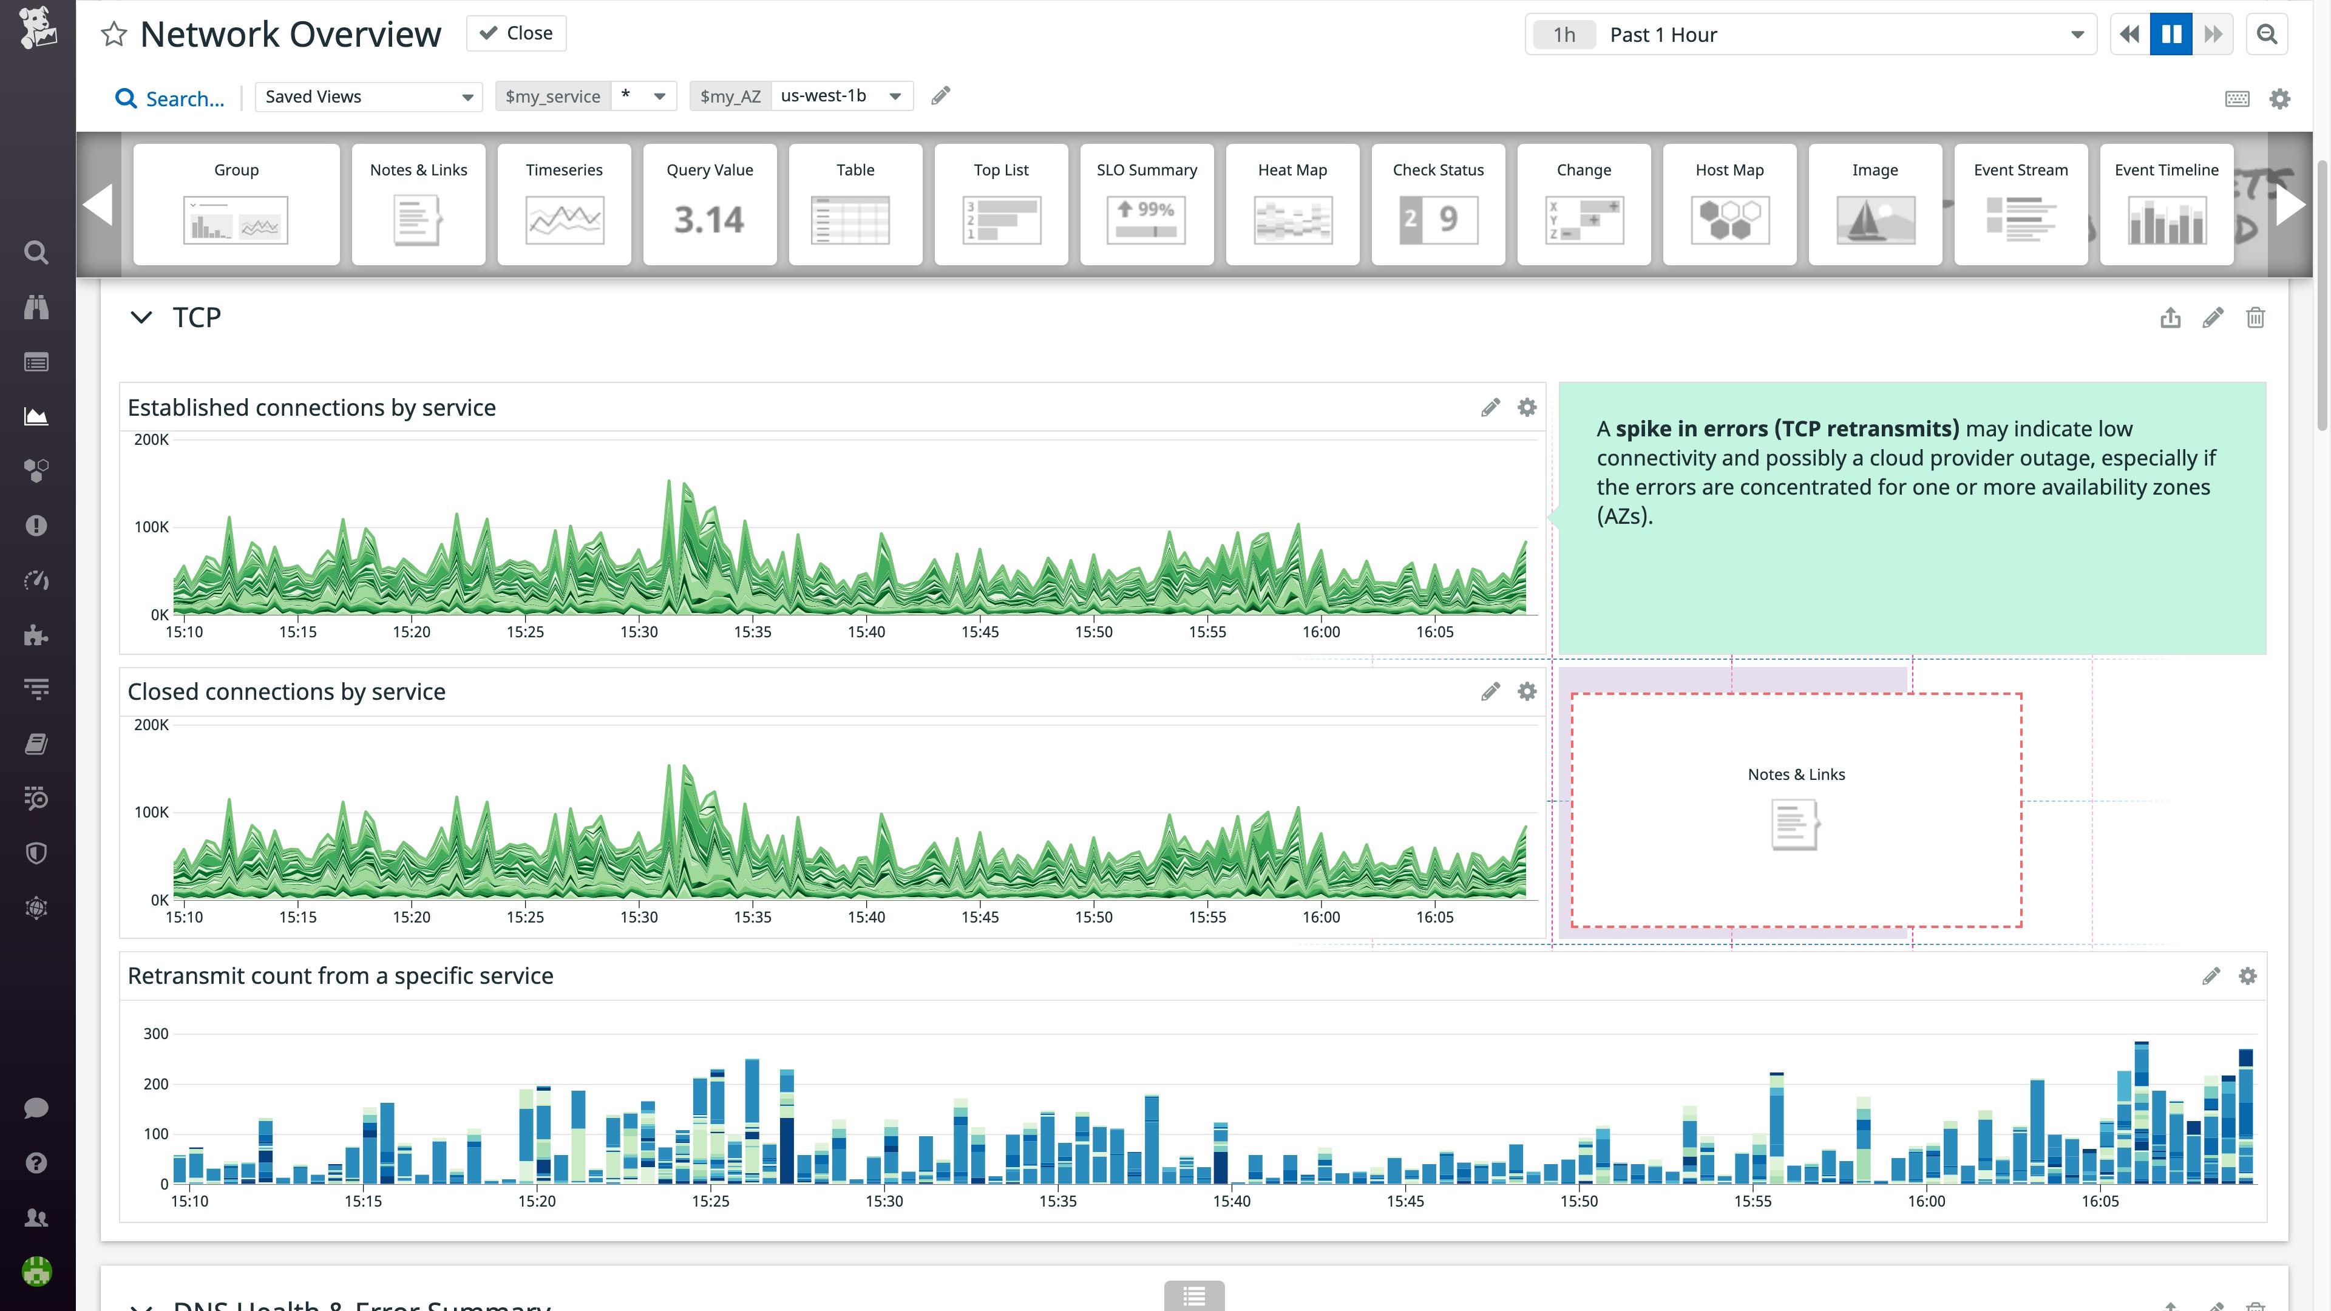Fast-forward the dashboard time range
Screen dimensions: 2331x1311
tap(2211, 33)
